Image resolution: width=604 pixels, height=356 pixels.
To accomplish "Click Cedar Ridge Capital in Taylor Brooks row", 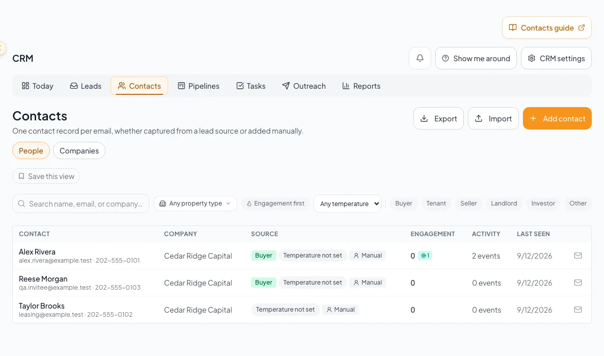I will click(x=198, y=310).
